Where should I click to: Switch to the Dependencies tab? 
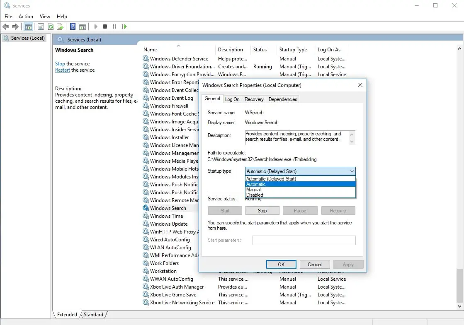click(x=283, y=99)
